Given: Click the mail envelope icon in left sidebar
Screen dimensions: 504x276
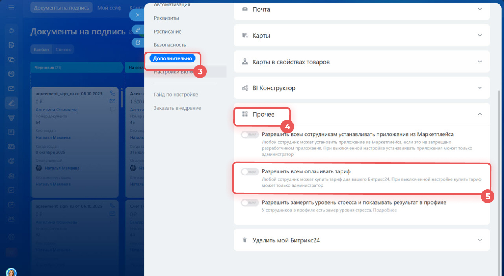Looking at the screenshot, I should [x=11, y=89].
